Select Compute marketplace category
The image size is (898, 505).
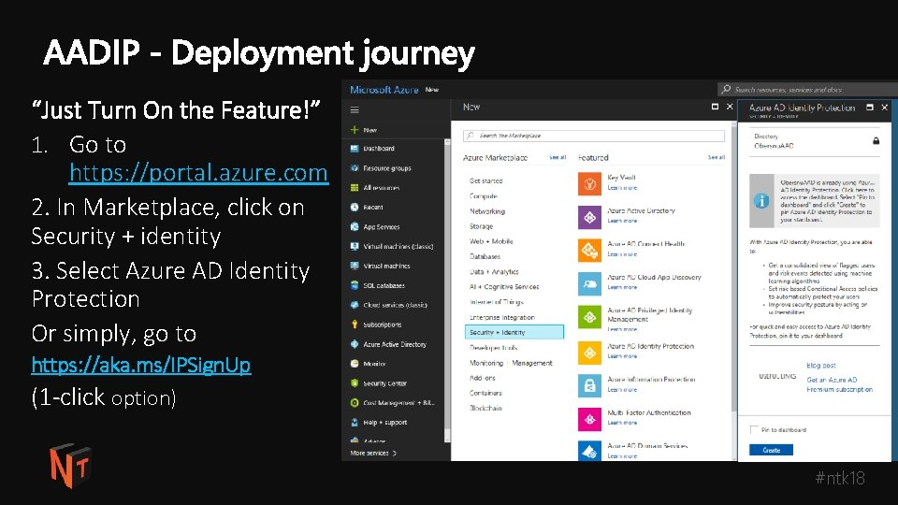click(484, 195)
